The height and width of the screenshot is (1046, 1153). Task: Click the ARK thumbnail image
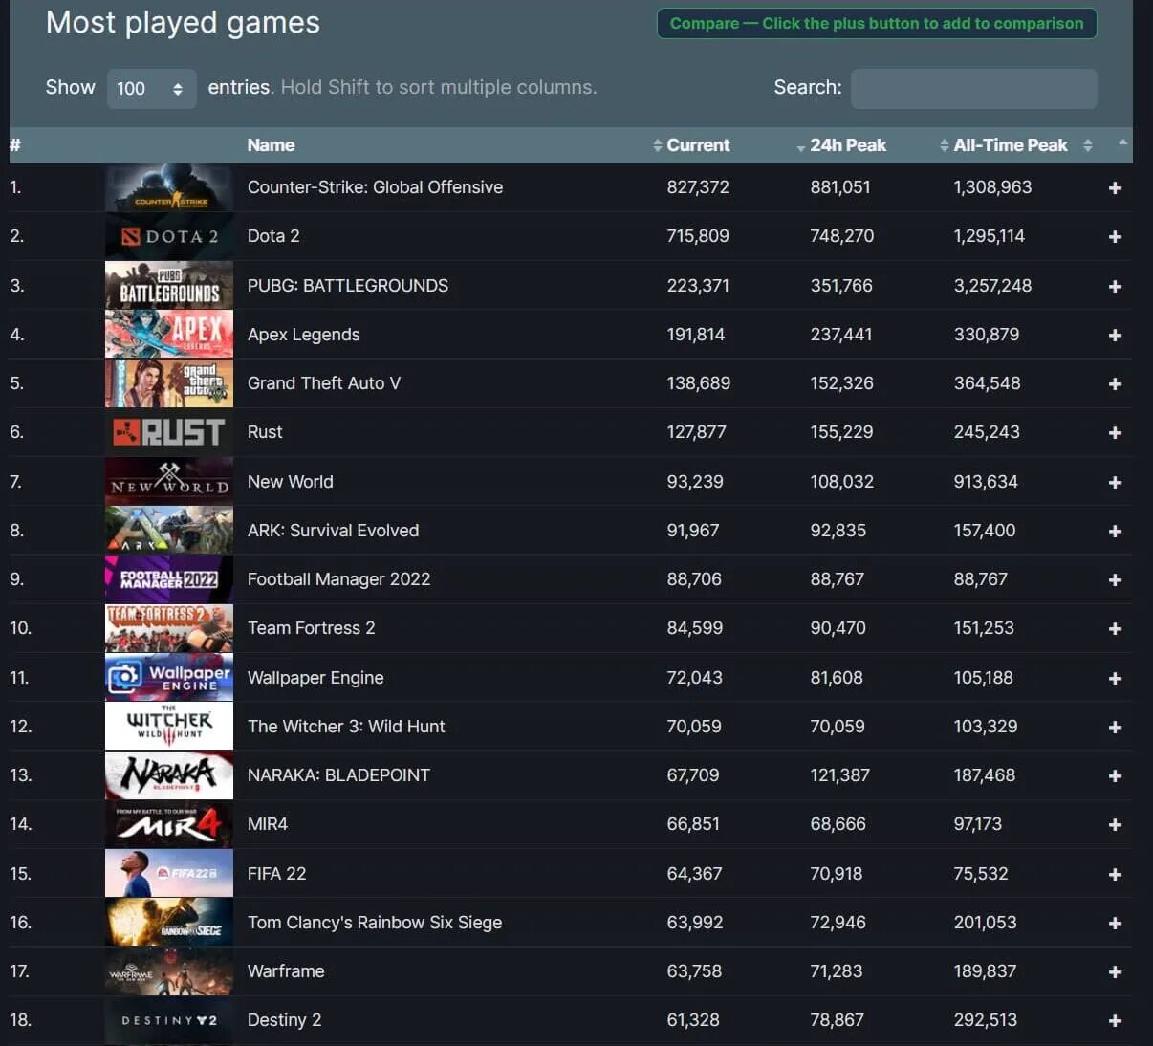169,531
